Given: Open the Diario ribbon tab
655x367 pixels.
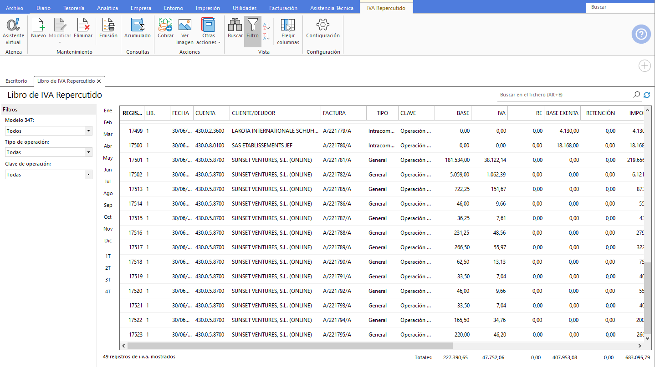Looking at the screenshot, I should pos(43,8).
